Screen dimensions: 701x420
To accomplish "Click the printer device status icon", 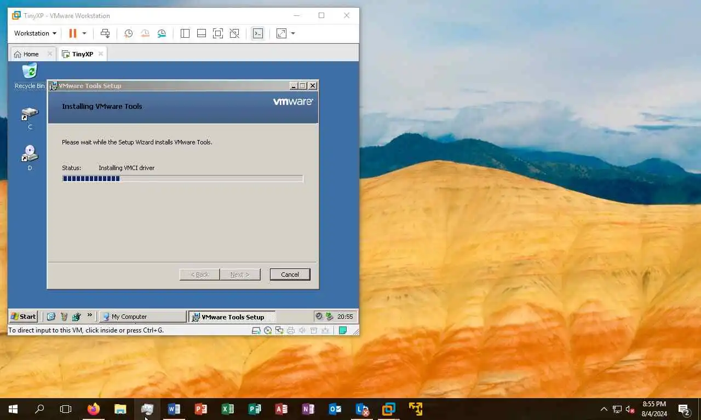I will (x=291, y=330).
